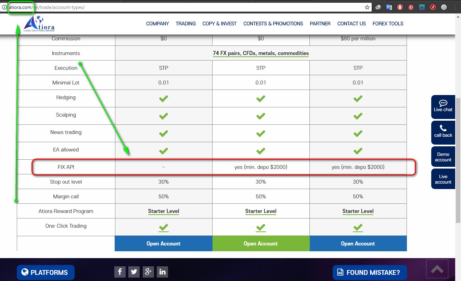461x281 pixels.
Task: Click the green Open Account button
Action: (261, 244)
